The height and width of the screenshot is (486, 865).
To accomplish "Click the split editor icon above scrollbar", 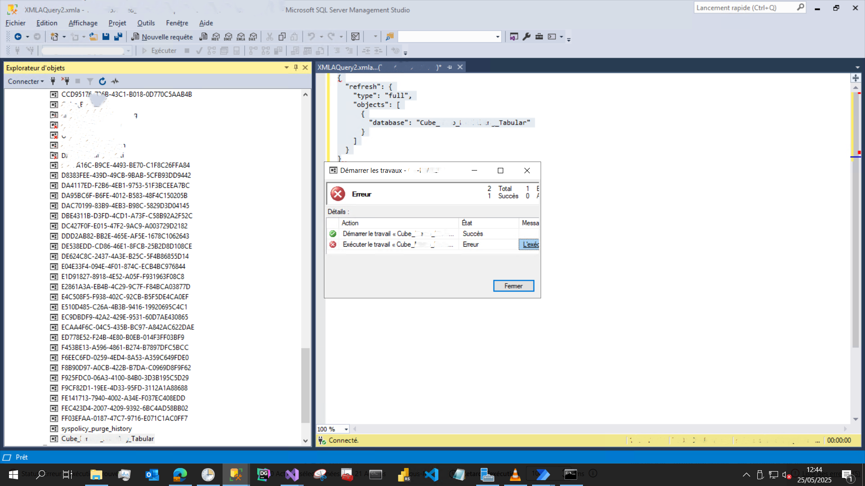I will (x=856, y=78).
